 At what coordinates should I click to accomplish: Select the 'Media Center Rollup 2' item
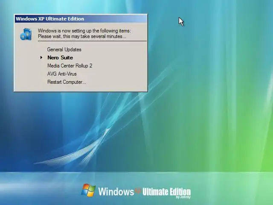[x=70, y=66]
